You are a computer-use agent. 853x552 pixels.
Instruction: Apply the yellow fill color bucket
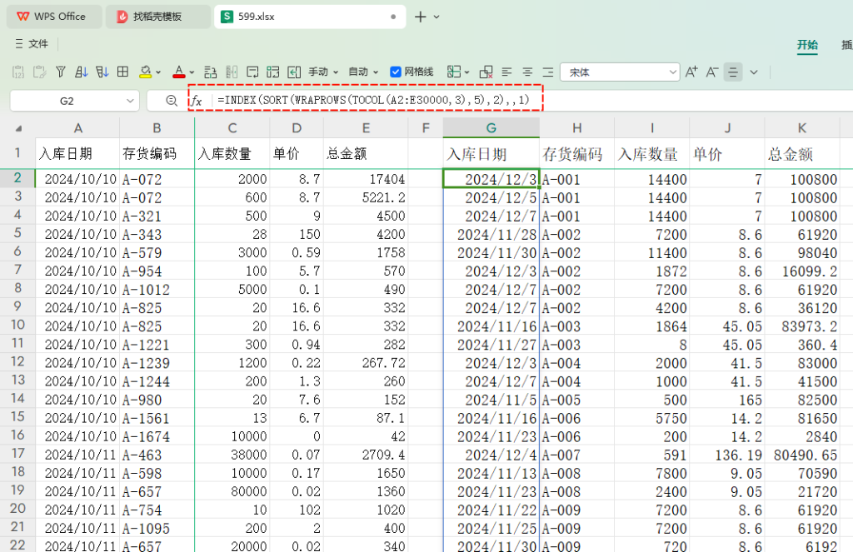(145, 72)
